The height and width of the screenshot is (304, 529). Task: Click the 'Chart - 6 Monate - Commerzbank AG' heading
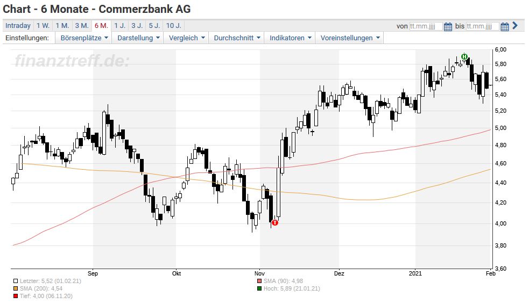(x=97, y=9)
